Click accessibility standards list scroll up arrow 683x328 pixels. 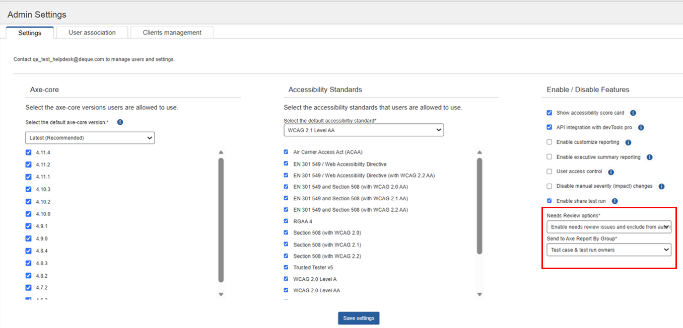pyautogui.click(x=480, y=152)
